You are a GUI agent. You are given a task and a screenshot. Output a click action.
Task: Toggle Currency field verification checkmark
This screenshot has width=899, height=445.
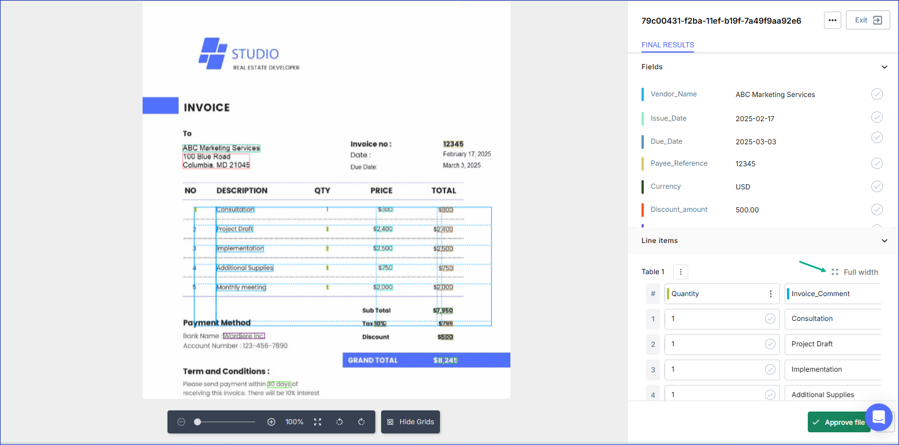[876, 186]
